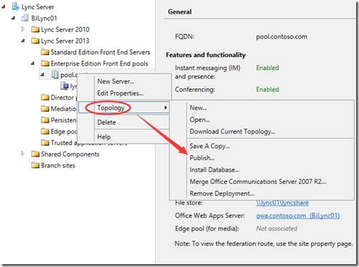The image size is (359, 267).
Task: Click the computer icon under the pool node
Action: coord(64,85)
